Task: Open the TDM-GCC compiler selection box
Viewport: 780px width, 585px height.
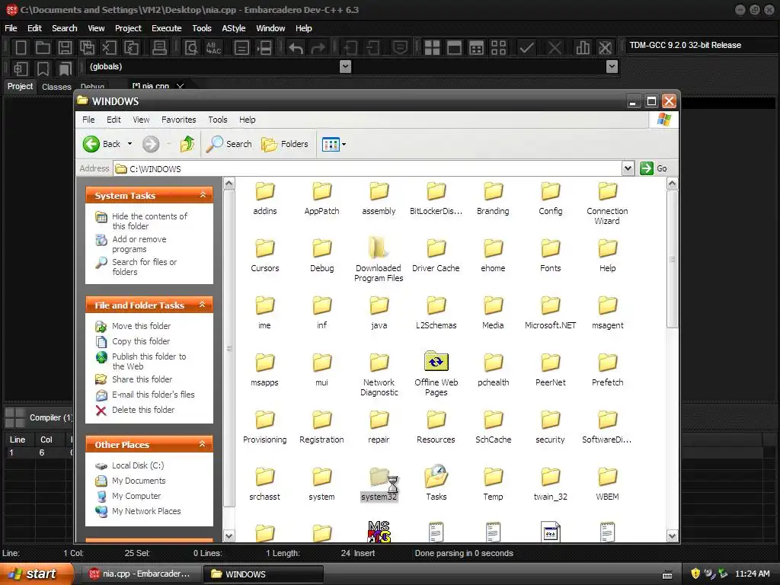Action: [702, 45]
